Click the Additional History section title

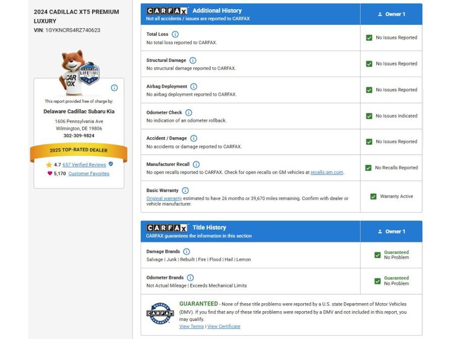point(217,11)
